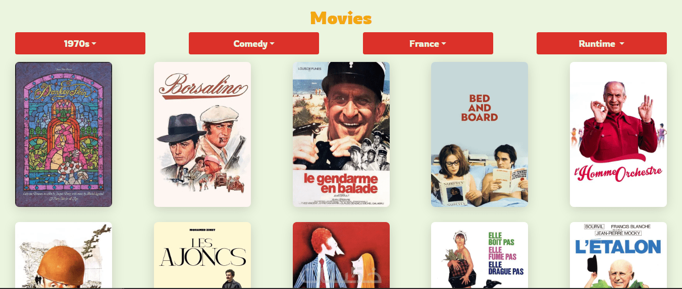Viewport: 682px width, 289px height.
Task: Click the caret arrow beside France
Action: point(444,44)
